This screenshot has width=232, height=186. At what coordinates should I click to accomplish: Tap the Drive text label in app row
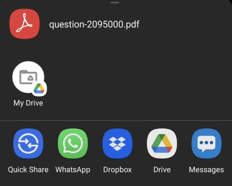pos(162,170)
